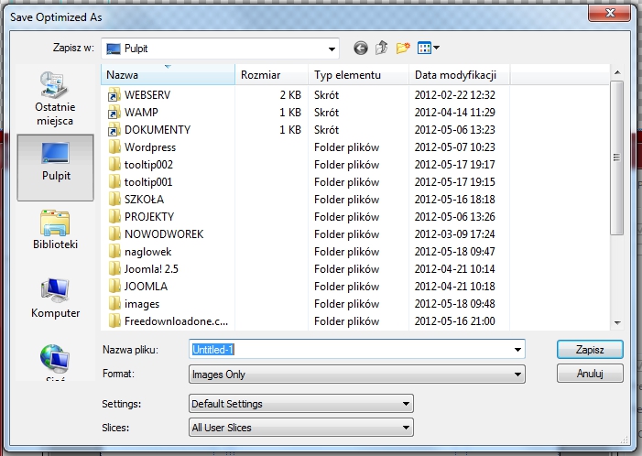The width and height of the screenshot is (642, 456).
Task: Go up one folder level
Action: pyautogui.click(x=382, y=48)
